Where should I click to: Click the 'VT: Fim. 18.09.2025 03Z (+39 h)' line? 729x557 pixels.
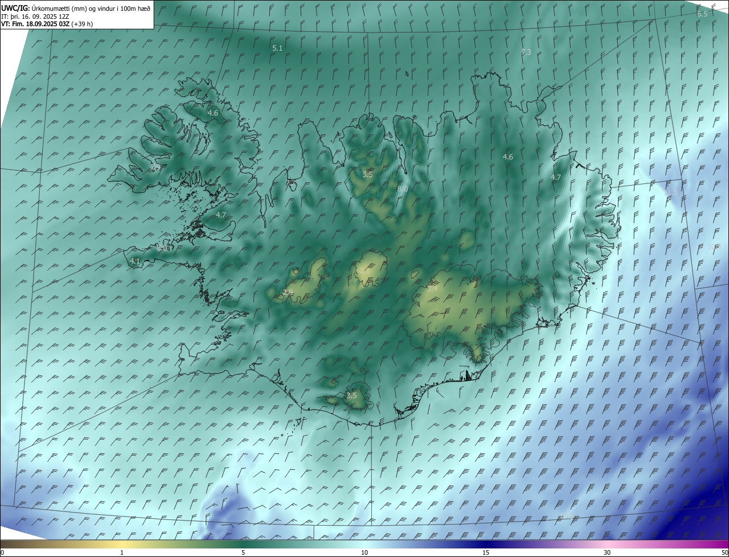tap(47, 24)
